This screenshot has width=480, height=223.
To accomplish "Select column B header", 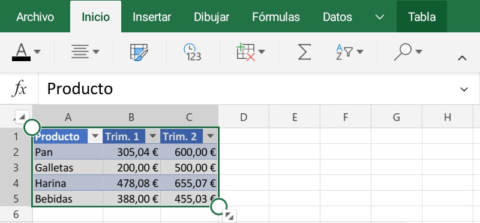I will point(131,117).
